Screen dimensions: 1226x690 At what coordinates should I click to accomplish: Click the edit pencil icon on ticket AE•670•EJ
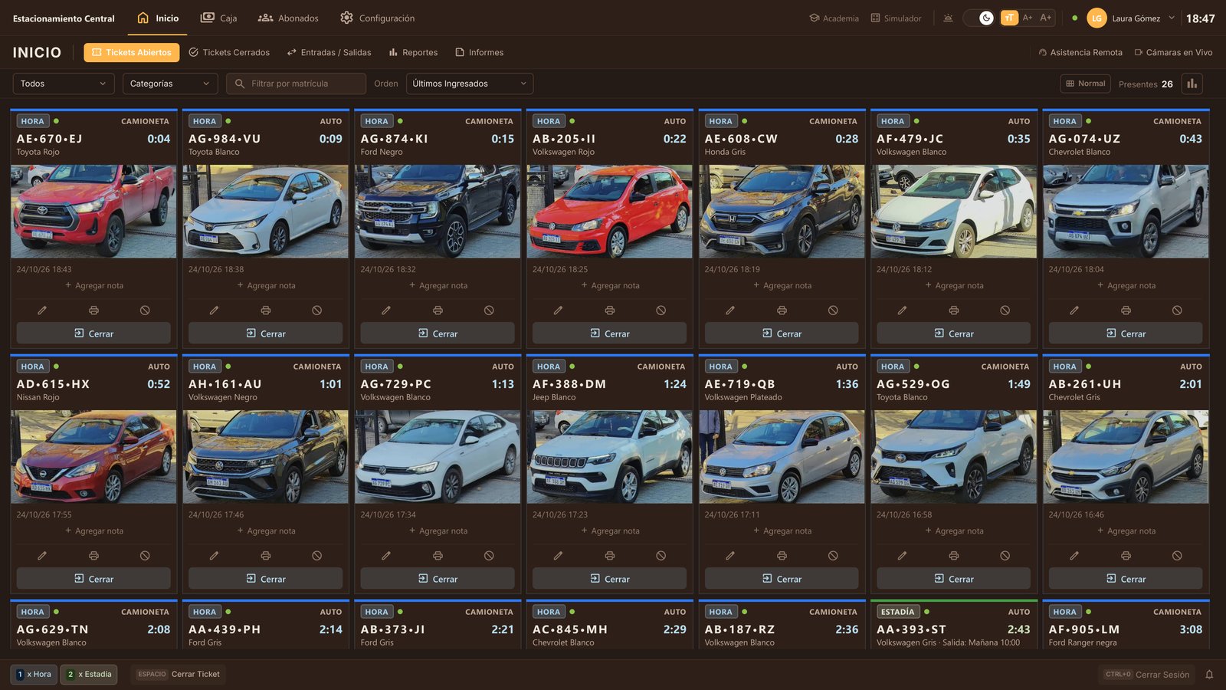click(x=42, y=310)
